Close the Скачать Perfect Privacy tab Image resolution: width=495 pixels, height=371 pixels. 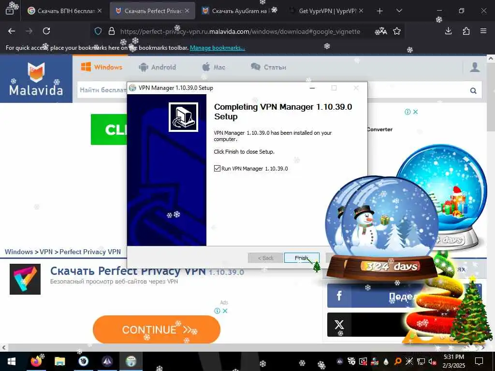[x=187, y=11]
